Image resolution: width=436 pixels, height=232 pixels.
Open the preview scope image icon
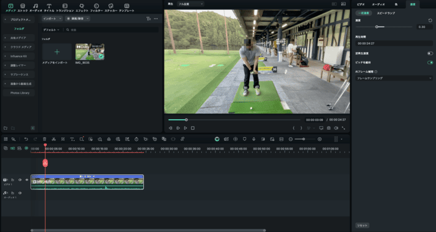(343, 4)
